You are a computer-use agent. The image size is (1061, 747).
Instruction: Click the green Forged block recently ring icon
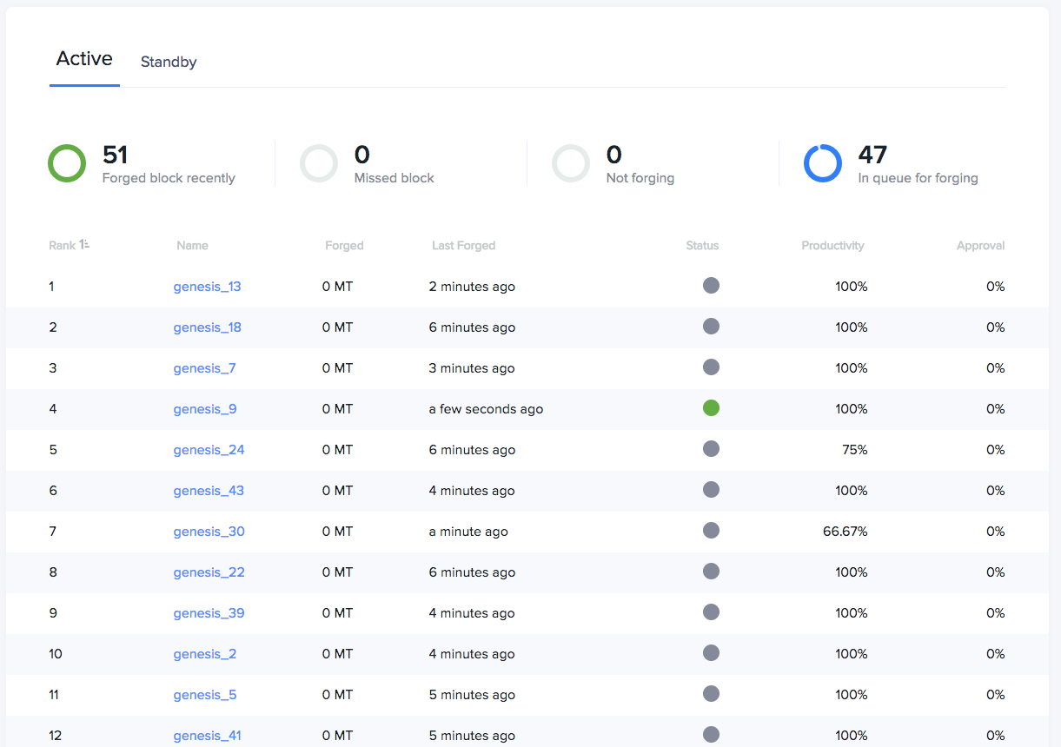67,163
